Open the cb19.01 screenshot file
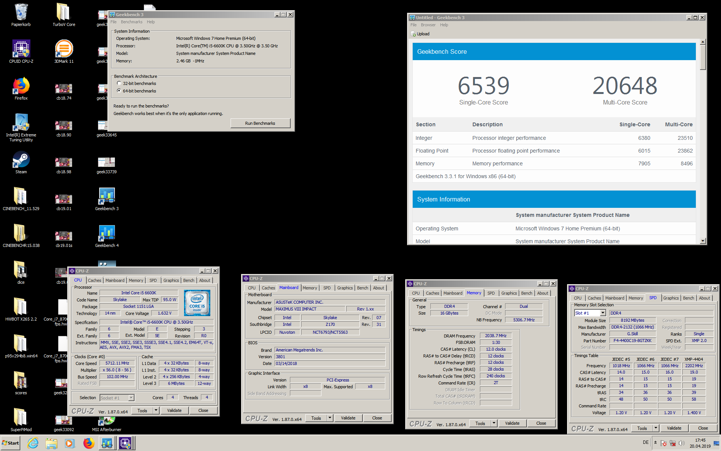Image resolution: width=721 pixels, height=451 pixels. tap(64, 203)
